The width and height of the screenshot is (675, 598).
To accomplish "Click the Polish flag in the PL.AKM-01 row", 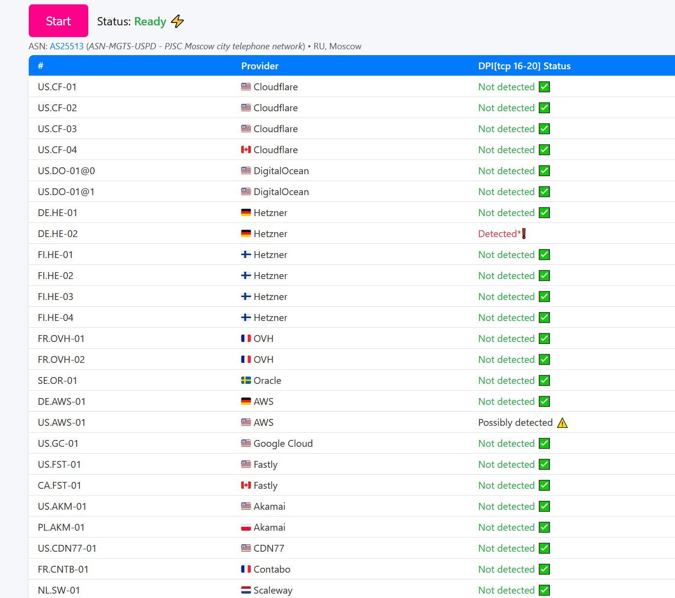I will [x=246, y=527].
